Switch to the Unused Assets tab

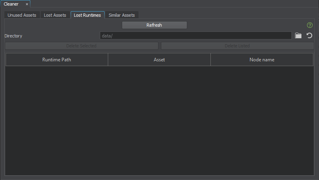coord(22,15)
